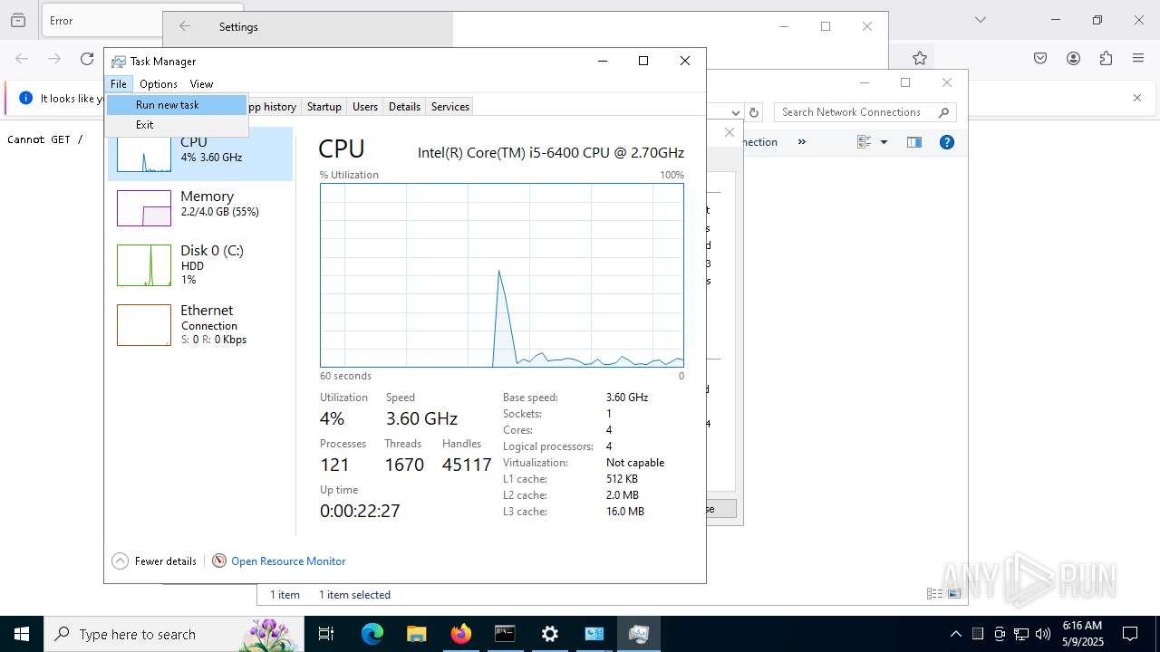The width and height of the screenshot is (1160, 652).
Task: Open File Explorer from taskbar
Action: [x=417, y=634]
